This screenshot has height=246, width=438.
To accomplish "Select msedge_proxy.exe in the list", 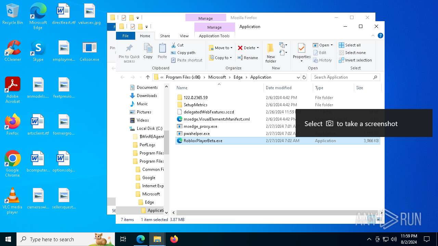I will coord(201,126).
